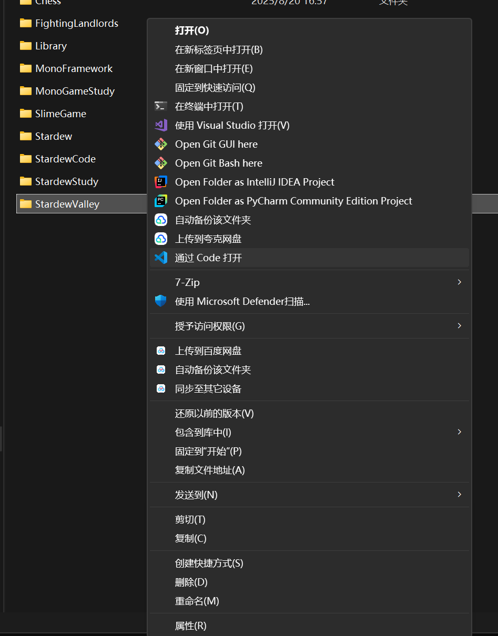Select 上传到夸克网盘 menu entry
498x636 pixels.
(309, 239)
